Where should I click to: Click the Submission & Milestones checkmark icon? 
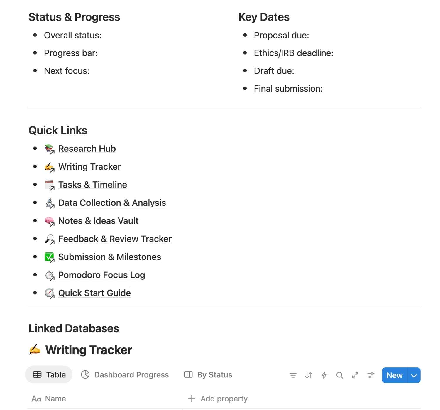click(x=49, y=257)
